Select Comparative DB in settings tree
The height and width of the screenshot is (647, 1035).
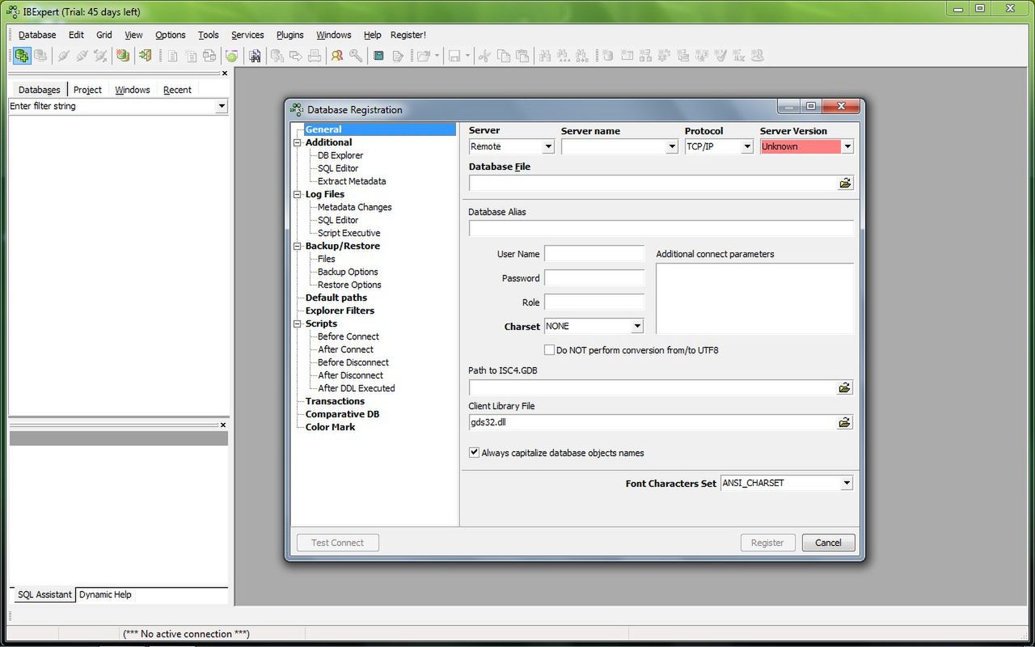(x=342, y=414)
